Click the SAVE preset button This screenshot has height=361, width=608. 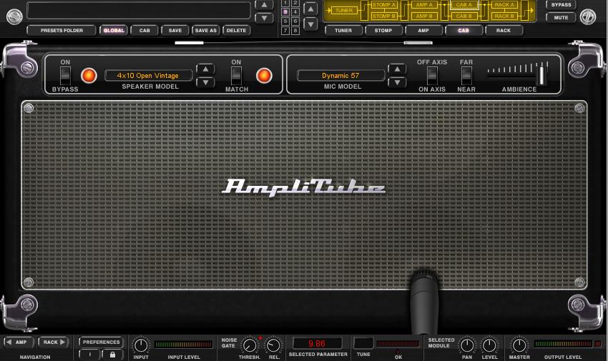(x=175, y=31)
